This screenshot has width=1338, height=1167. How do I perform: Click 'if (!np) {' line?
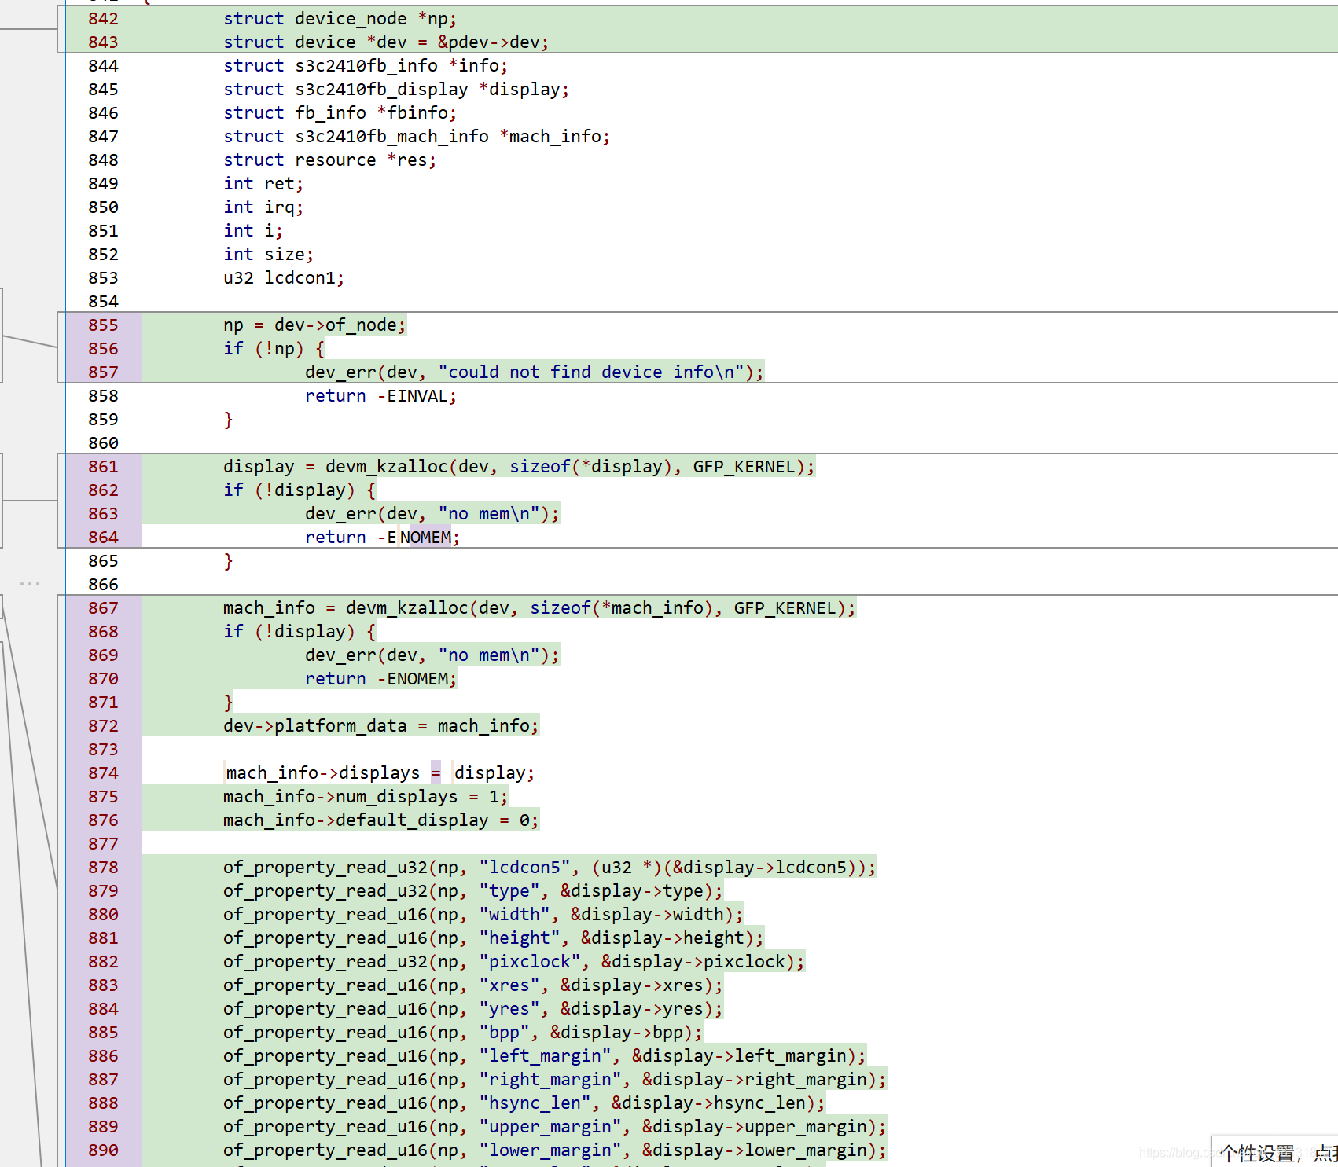coord(274,348)
